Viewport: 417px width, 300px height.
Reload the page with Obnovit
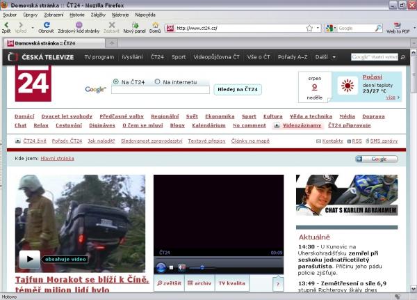pos(47,25)
